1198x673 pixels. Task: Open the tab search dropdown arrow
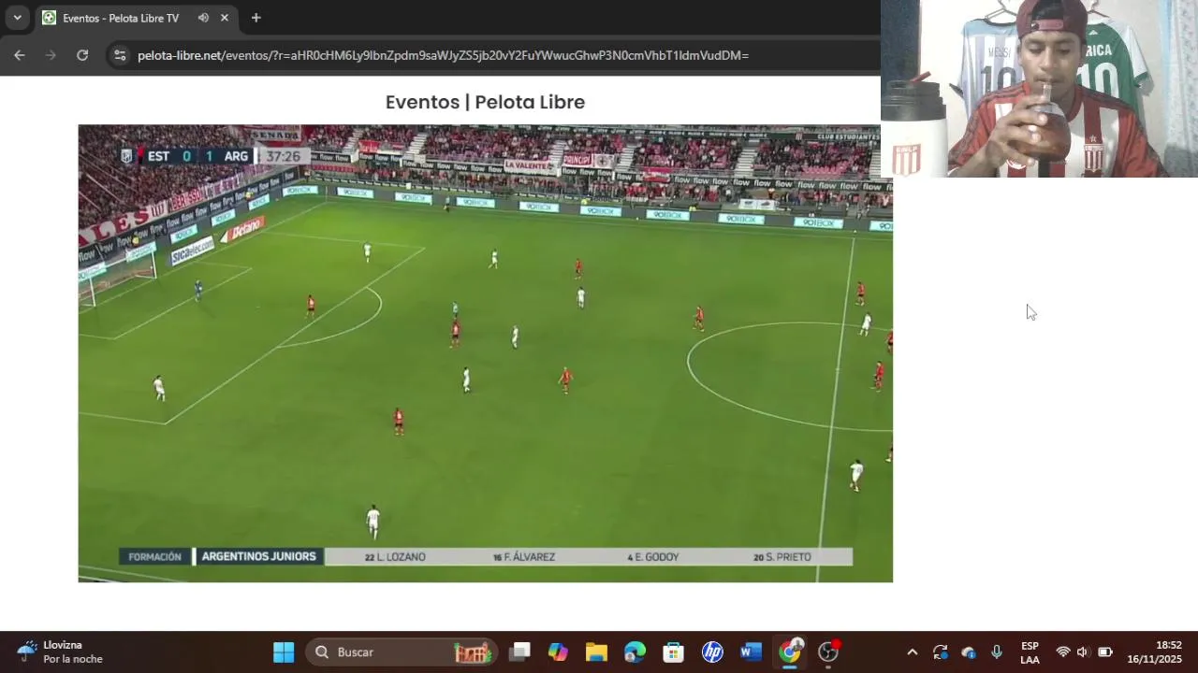(17, 18)
